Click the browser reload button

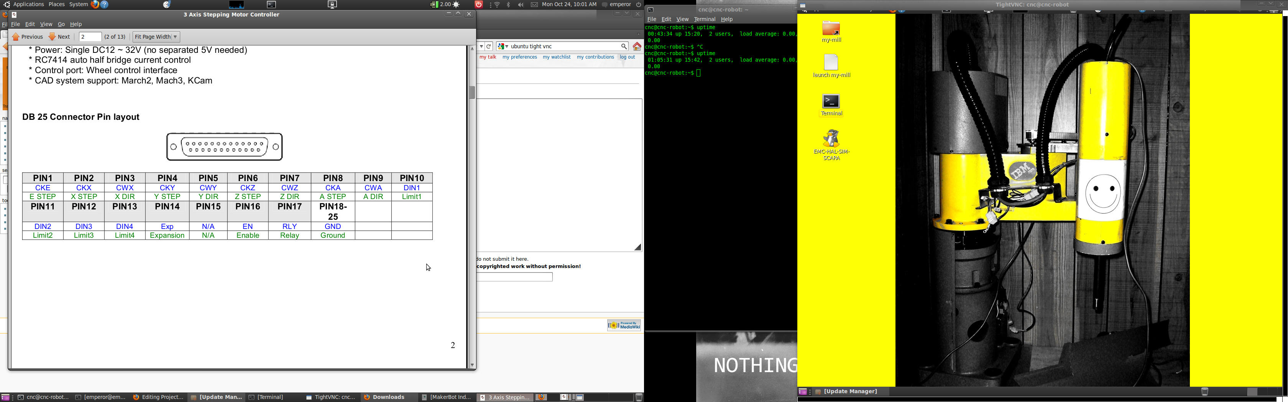489,46
